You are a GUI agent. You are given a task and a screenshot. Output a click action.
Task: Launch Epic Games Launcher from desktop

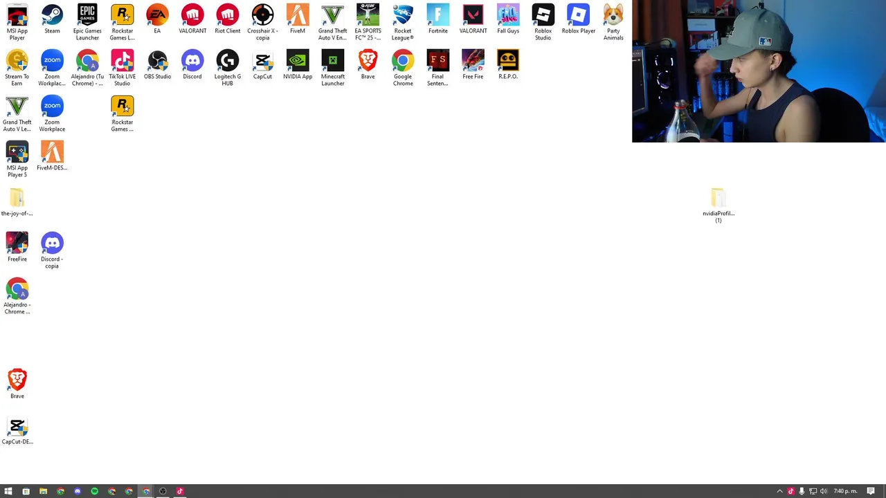pos(87,22)
